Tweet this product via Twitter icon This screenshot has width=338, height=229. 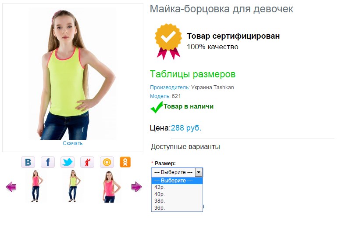(68, 162)
